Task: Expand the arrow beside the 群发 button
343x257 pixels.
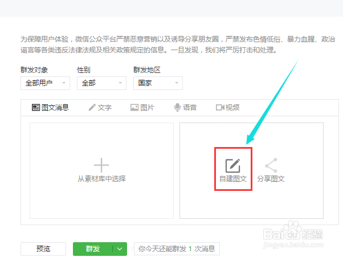Action: (x=120, y=248)
